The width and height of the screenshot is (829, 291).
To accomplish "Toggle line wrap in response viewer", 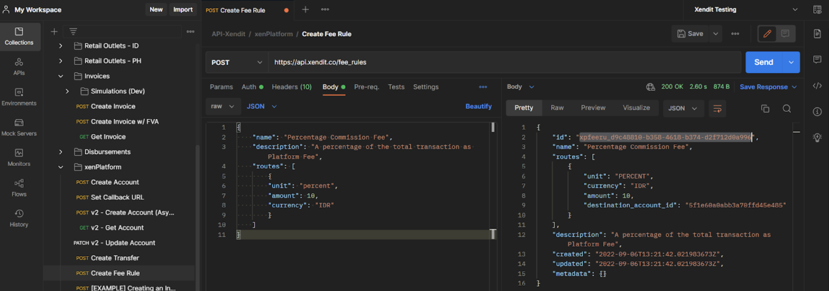I will click(717, 108).
